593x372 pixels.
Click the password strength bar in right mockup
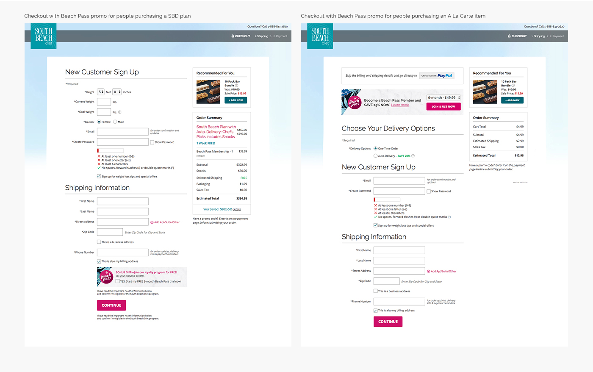point(387,200)
